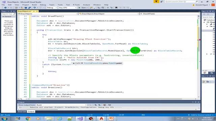Collapse the DrawObjects project node

205,22
